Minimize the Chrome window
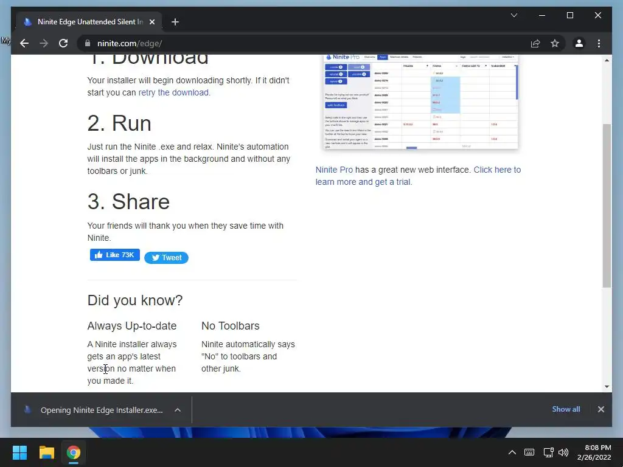 pos(541,15)
